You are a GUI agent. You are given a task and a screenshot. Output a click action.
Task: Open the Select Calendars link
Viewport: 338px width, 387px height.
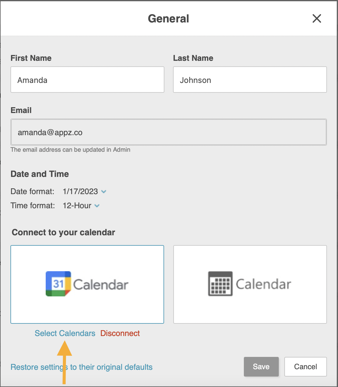pos(65,333)
